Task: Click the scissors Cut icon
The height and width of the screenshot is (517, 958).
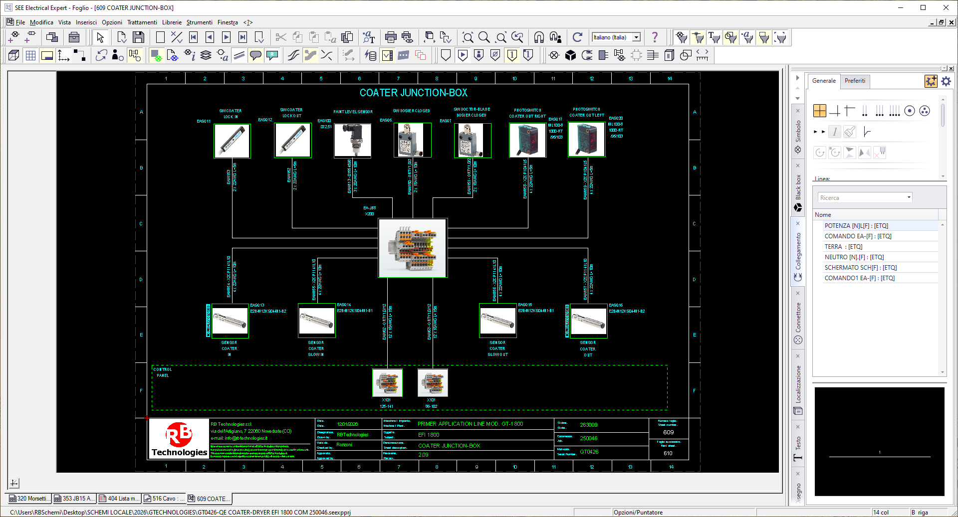Action: tap(281, 37)
